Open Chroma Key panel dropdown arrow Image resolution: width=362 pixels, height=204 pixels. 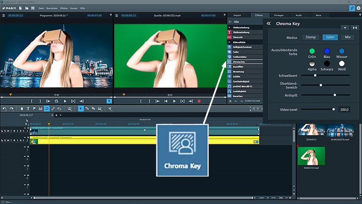345,28
